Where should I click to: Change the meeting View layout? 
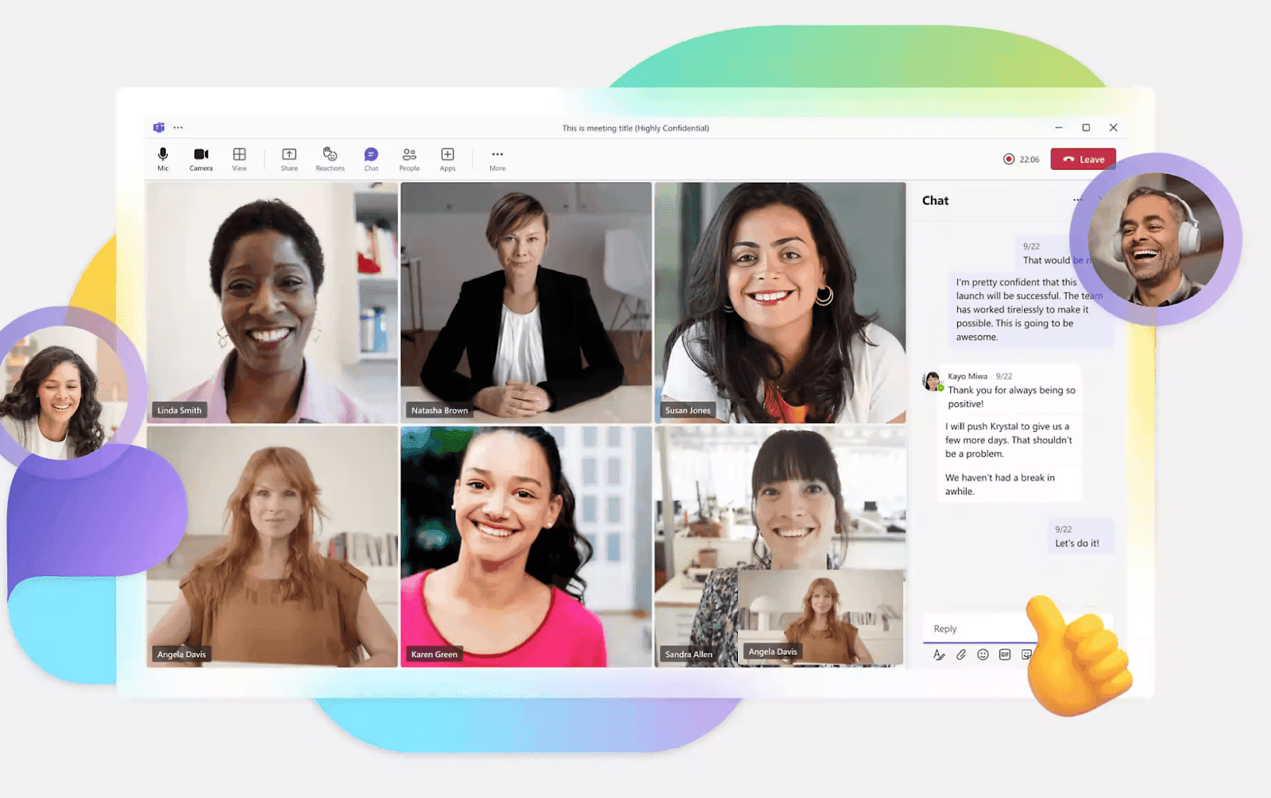tap(239, 156)
